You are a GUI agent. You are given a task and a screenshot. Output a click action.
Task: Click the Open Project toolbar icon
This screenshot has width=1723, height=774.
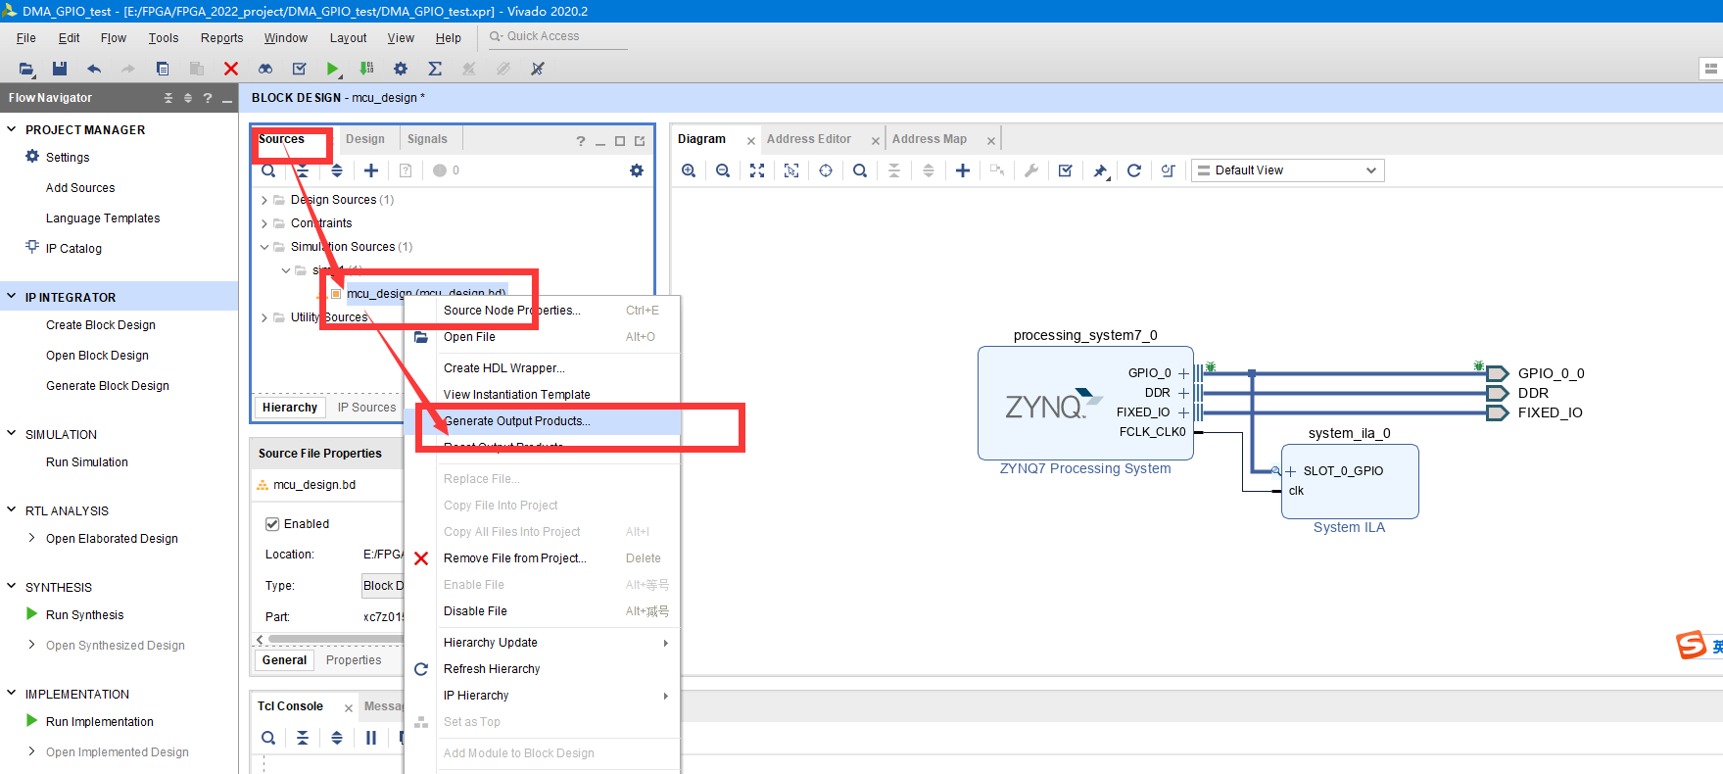(26, 69)
